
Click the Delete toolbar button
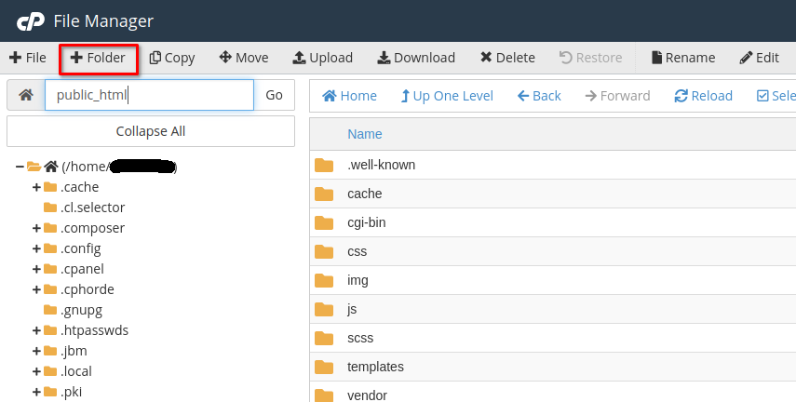[507, 58]
